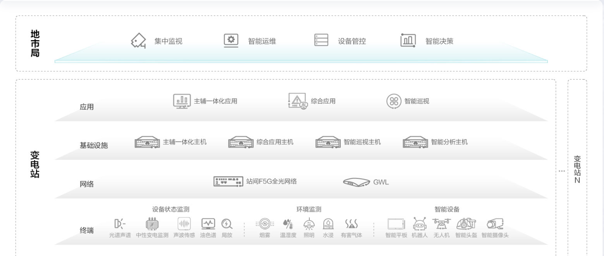
Task: Click the 站间F5G全光网络 switch icon
Action: [228, 182]
